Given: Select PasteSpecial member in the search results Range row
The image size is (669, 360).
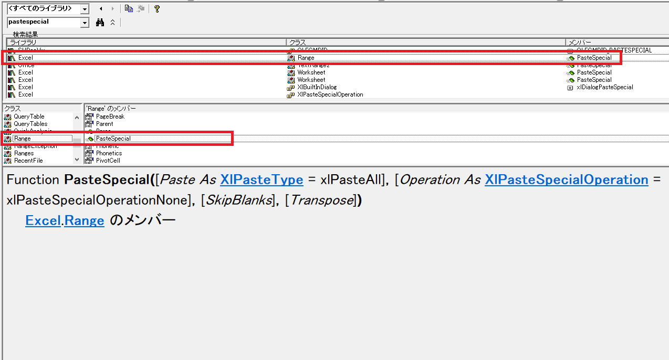Looking at the screenshot, I should [594, 58].
